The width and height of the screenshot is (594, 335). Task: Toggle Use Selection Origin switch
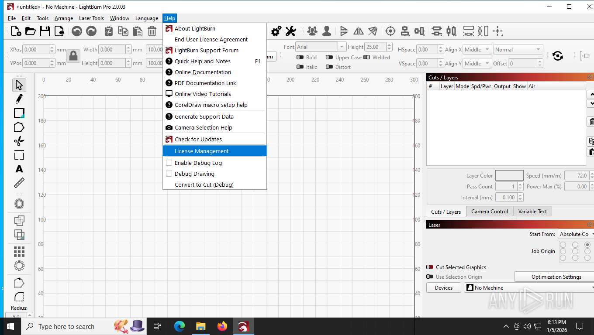430,277
